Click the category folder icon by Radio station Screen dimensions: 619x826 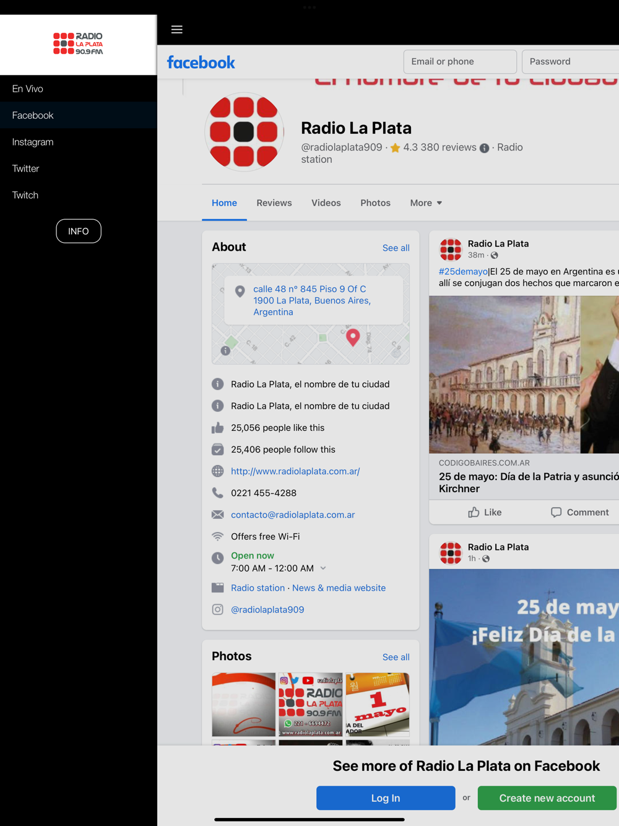pyautogui.click(x=217, y=588)
